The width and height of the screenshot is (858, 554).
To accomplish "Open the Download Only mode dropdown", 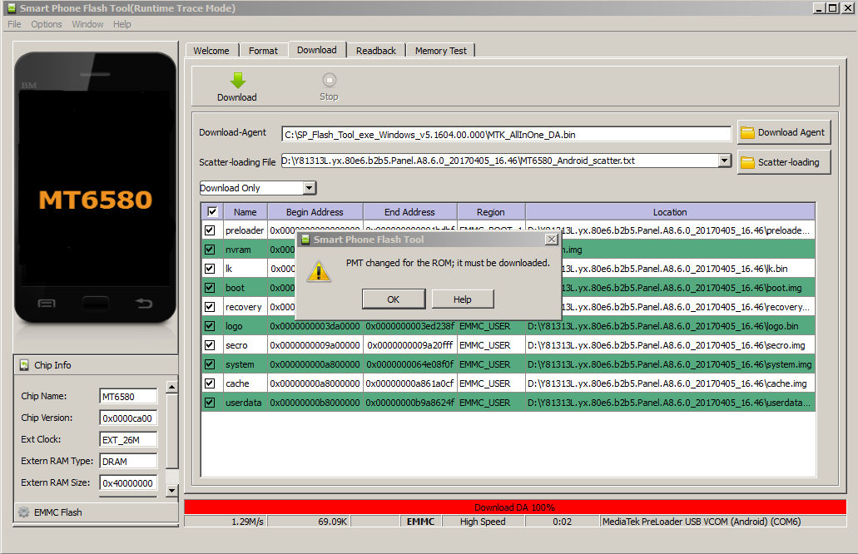I will 309,188.
